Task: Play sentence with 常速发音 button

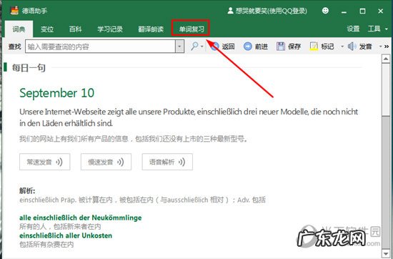Action: click(x=45, y=162)
